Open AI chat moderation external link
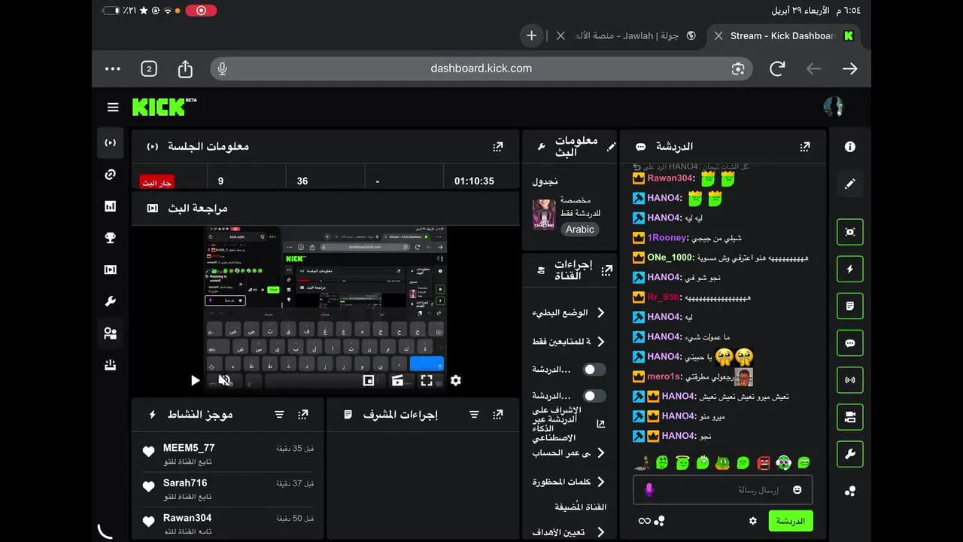The width and height of the screenshot is (963, 542). pos(600,424)
